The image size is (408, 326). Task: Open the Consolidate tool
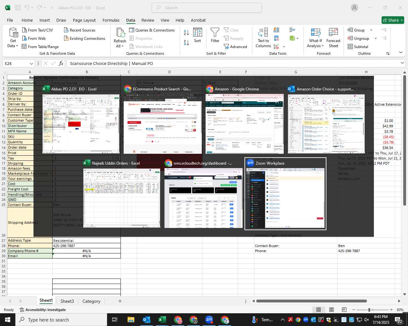click(292, 30)
